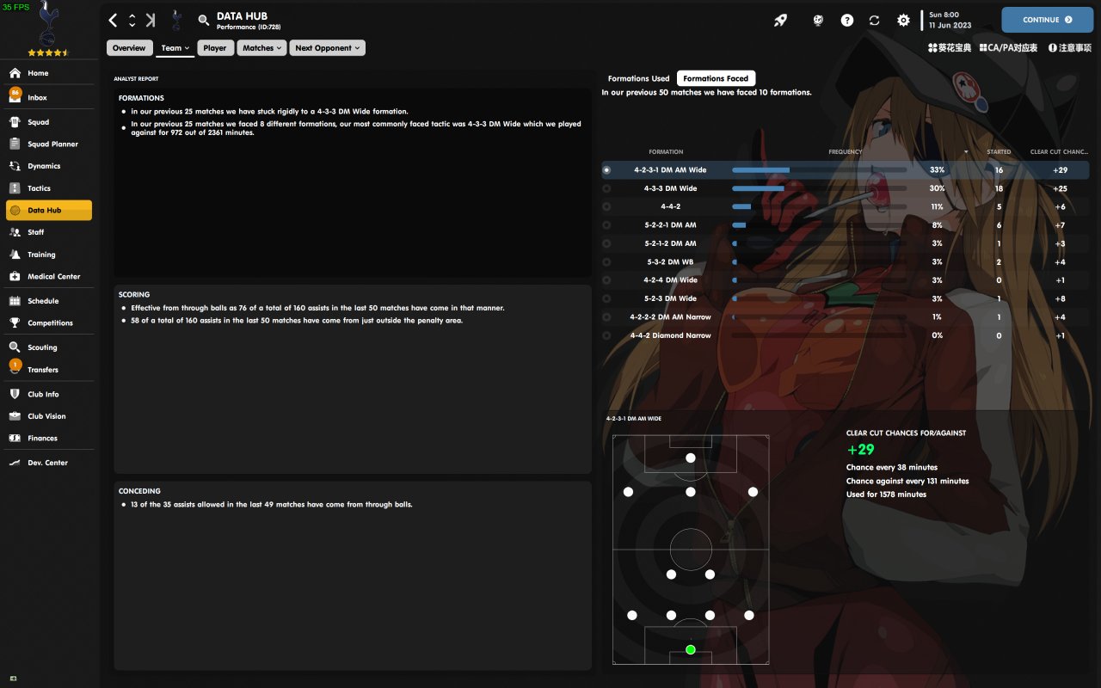This screenshot has height=688, width=1101.
Task: Switch to the Player tab
Action: tap(215, 48)
